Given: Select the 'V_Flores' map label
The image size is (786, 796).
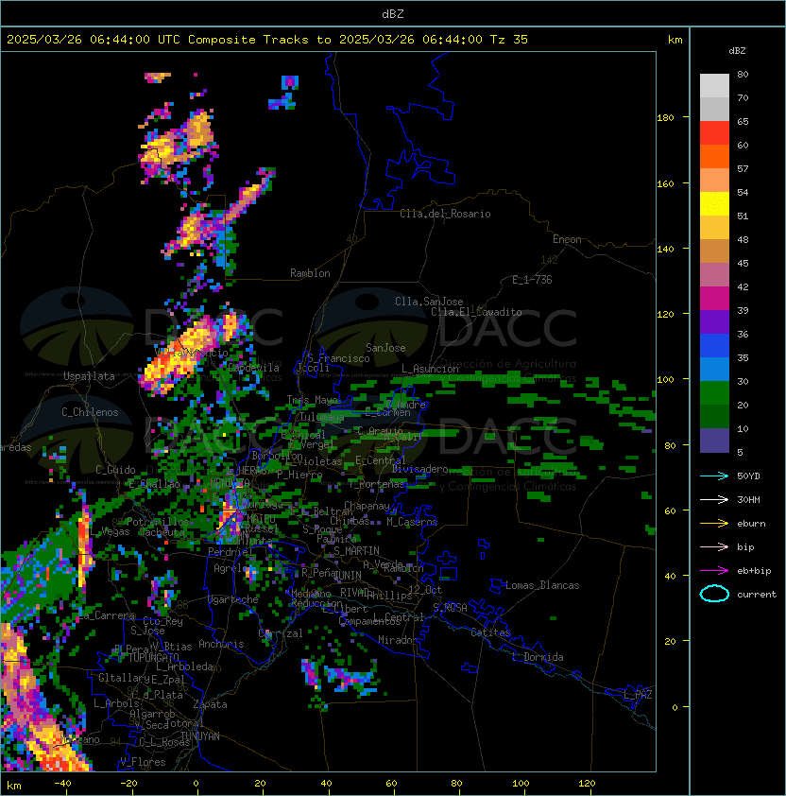Looking at the screenshot, I should point(143,762).
